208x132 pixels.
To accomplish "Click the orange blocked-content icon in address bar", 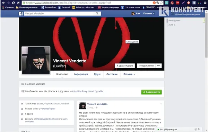I will [x=154, y=3].
